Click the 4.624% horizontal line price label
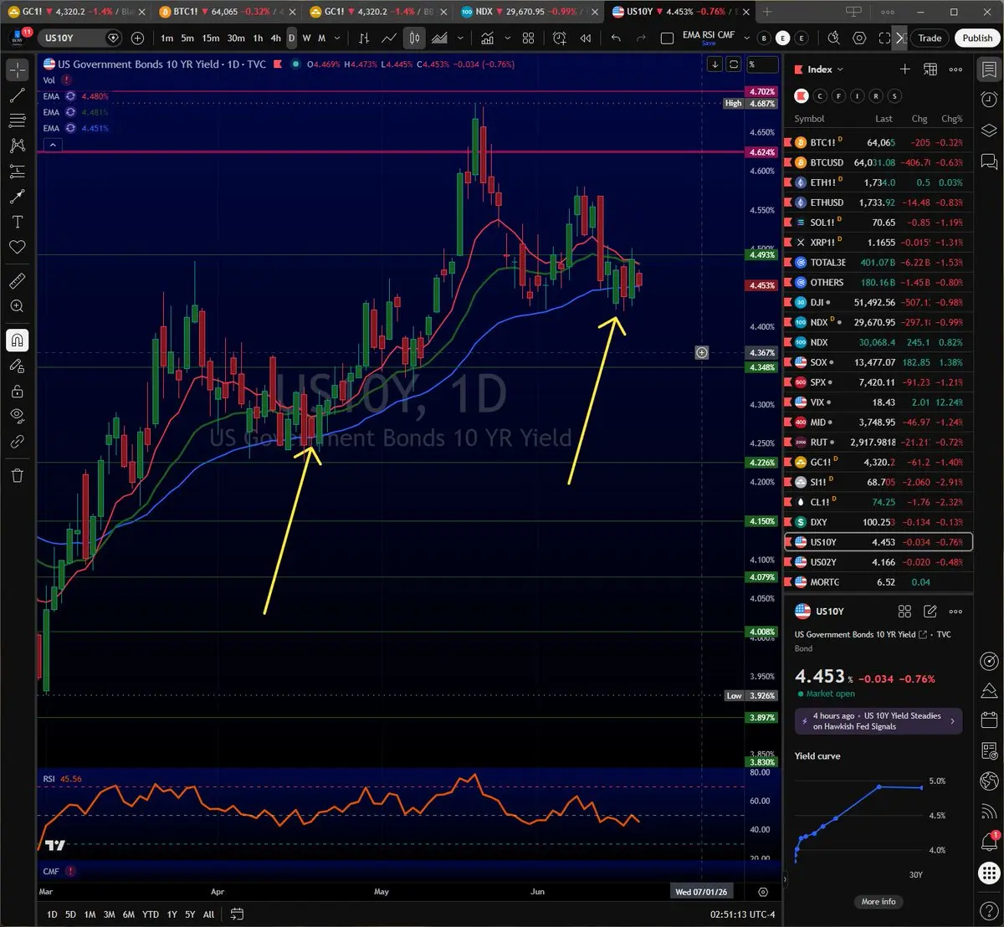 pos(761,152)
